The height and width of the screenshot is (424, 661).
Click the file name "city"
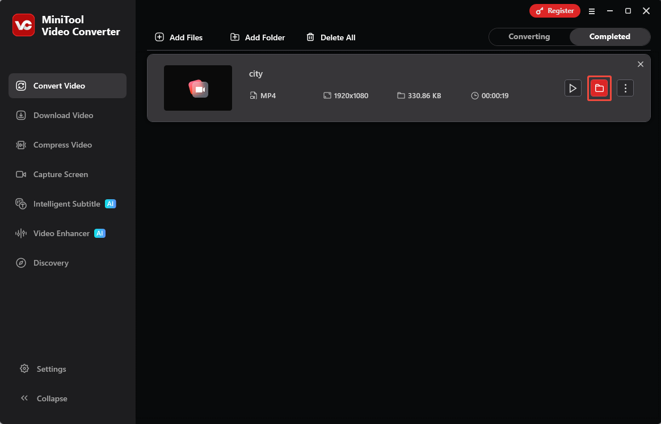(256, 74)
